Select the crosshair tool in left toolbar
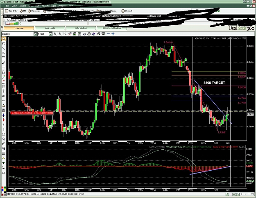Screen dimensions: 256x198 tap(4, 91)
